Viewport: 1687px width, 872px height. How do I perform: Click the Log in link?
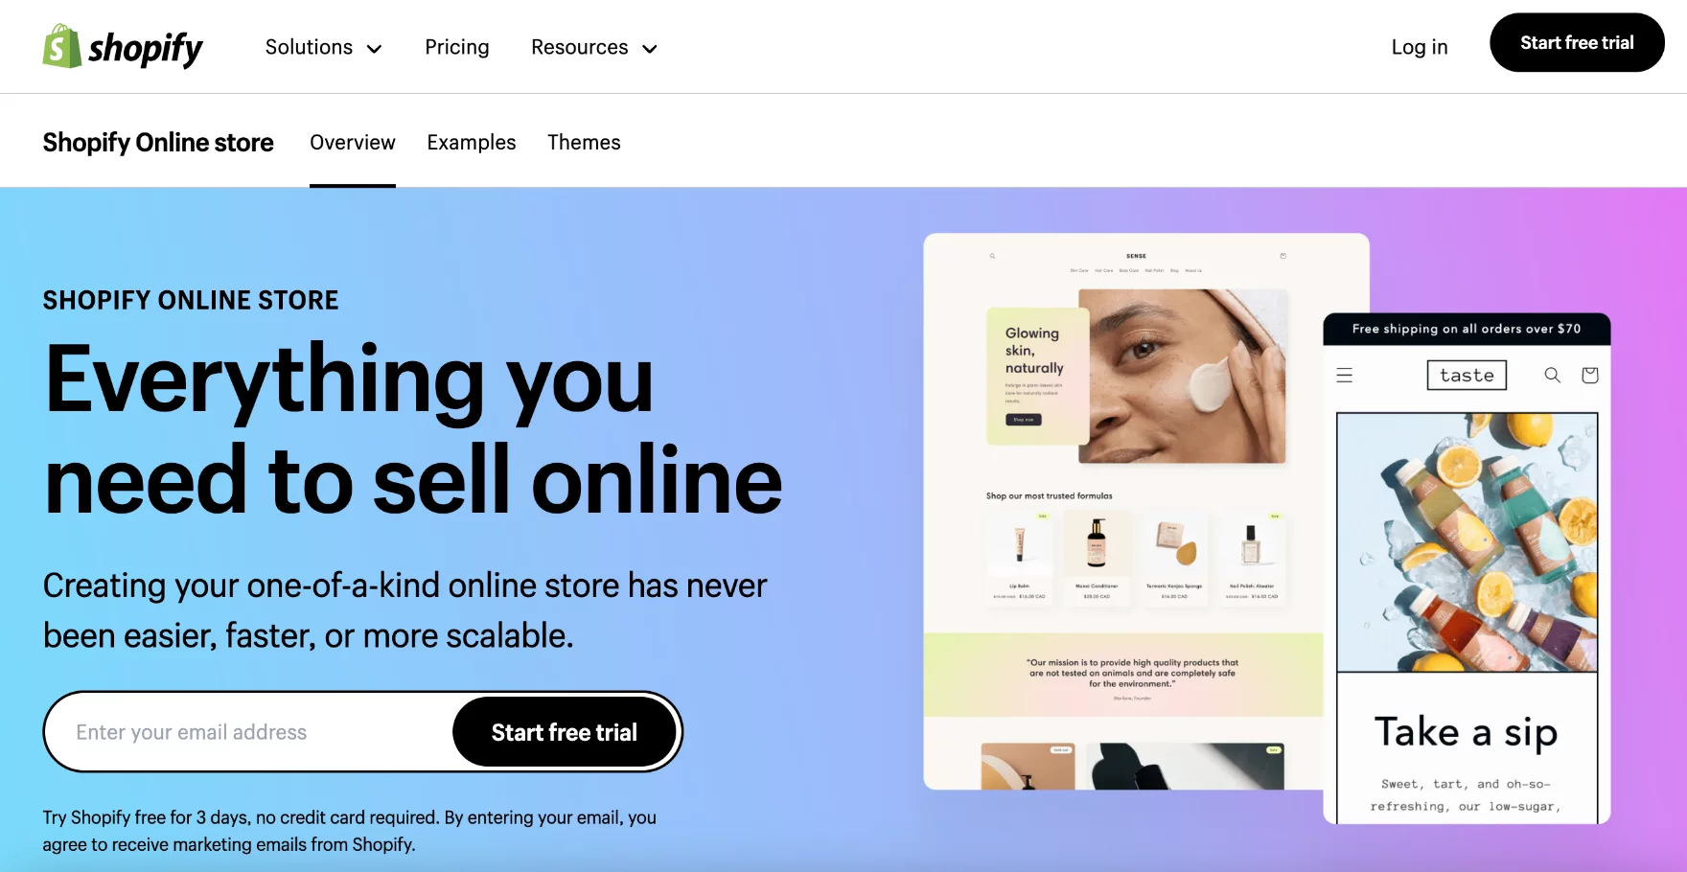click(1420, 47)
